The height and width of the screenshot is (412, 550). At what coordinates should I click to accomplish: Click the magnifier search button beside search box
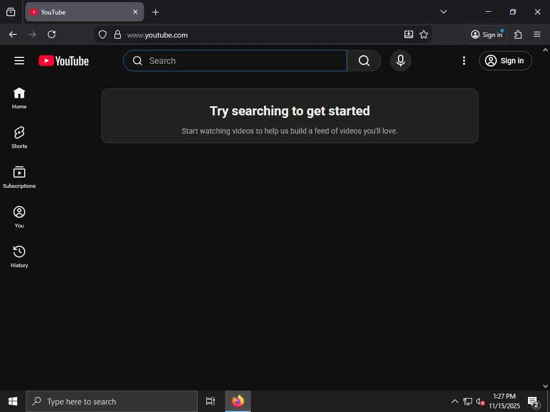pyautogui.click(x=364, y=61)
